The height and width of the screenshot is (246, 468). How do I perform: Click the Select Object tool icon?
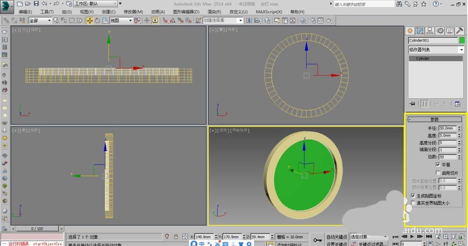(x=56, y=21)
